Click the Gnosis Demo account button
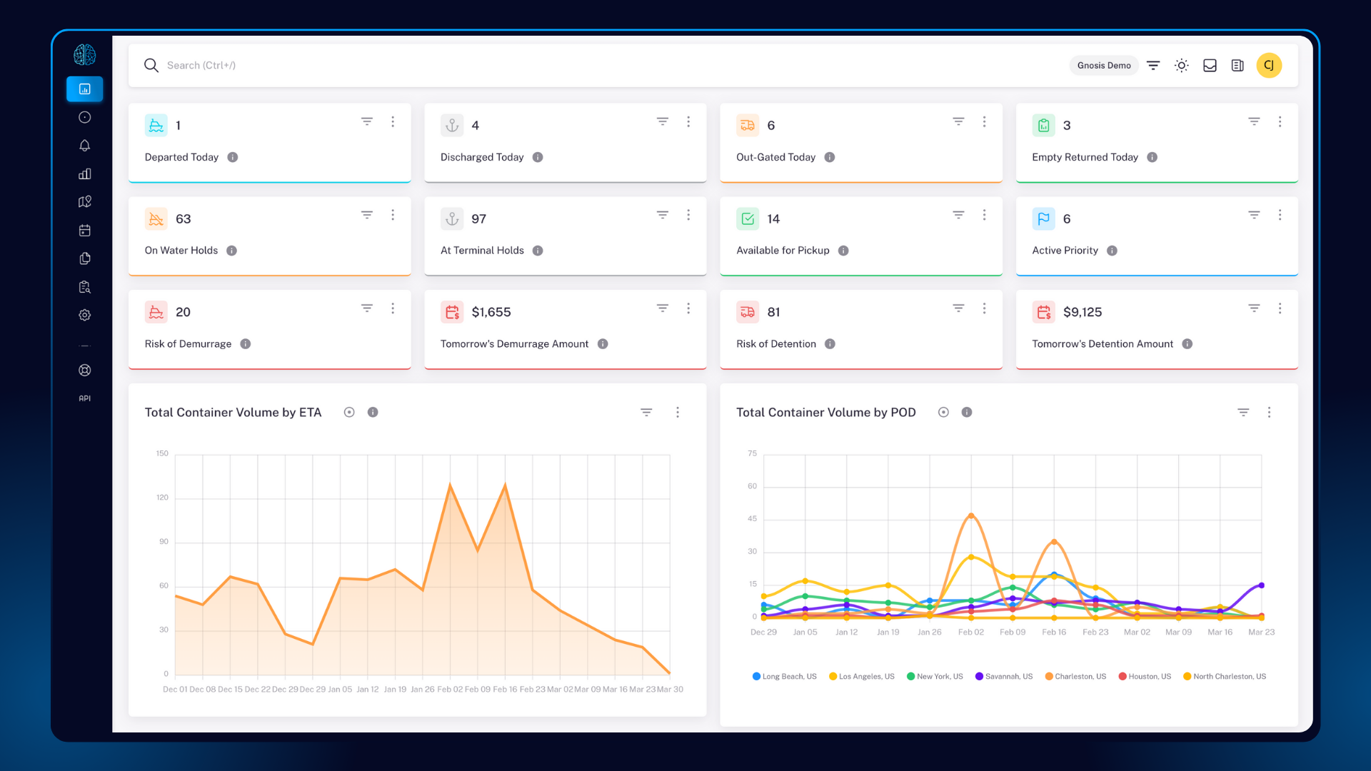The width and height of the screenshot is (1371, 771). point(1103,66)
